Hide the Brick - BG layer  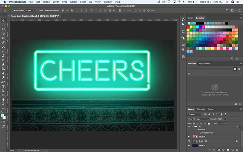click(189, 141)
